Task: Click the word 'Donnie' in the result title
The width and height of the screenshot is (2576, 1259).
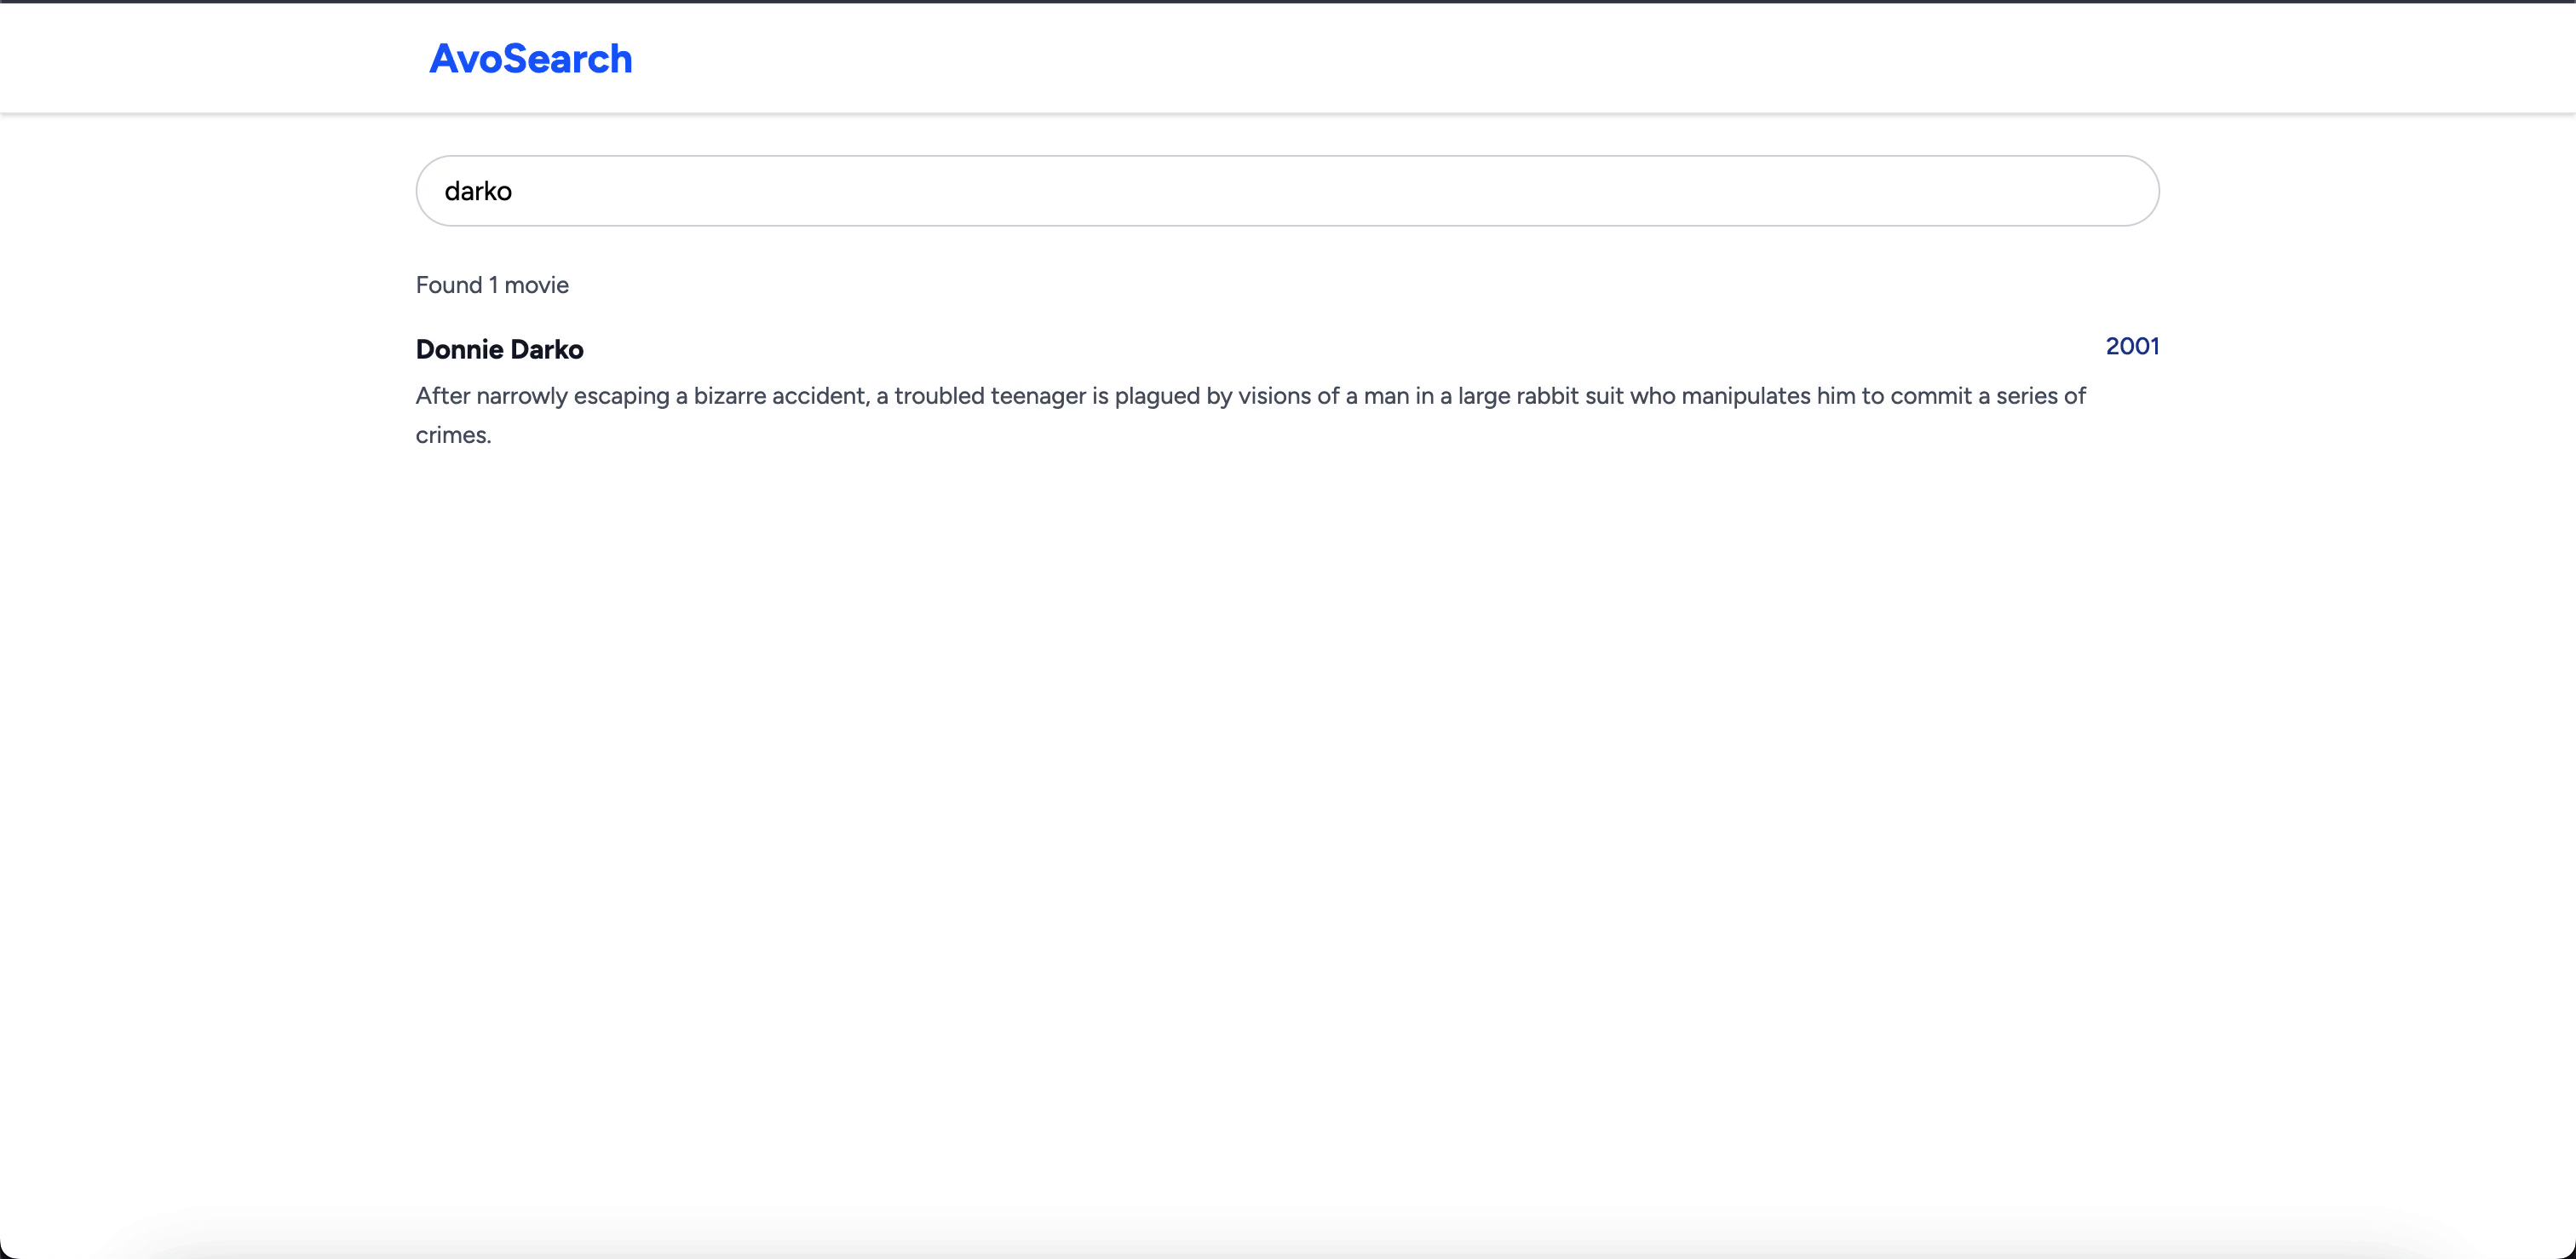Action: click(x=459, y=349)
